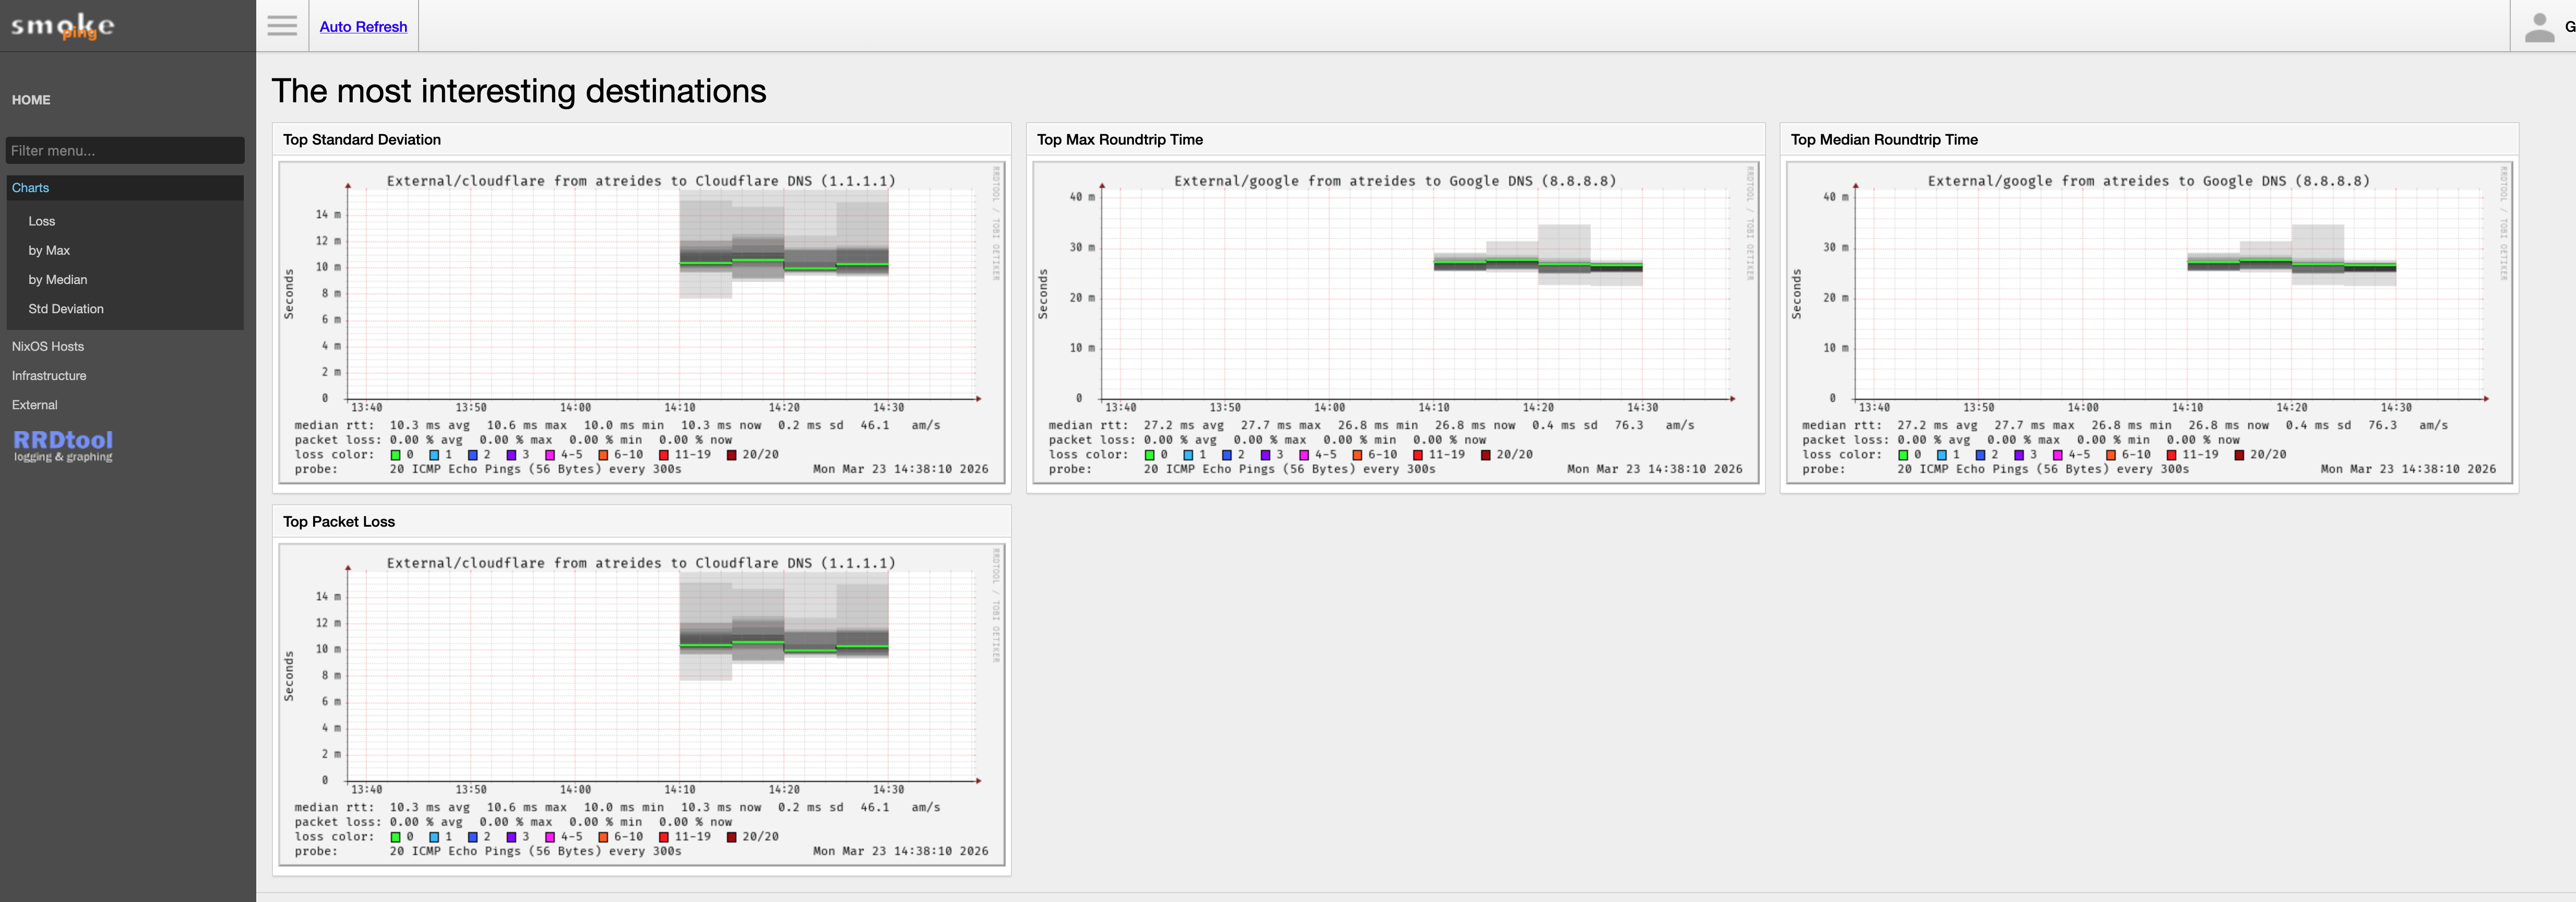Viewport: 2576px width, 902px height.
Task: Click the green 0-loss color swatch legend
Action: (x=396, y=454)
